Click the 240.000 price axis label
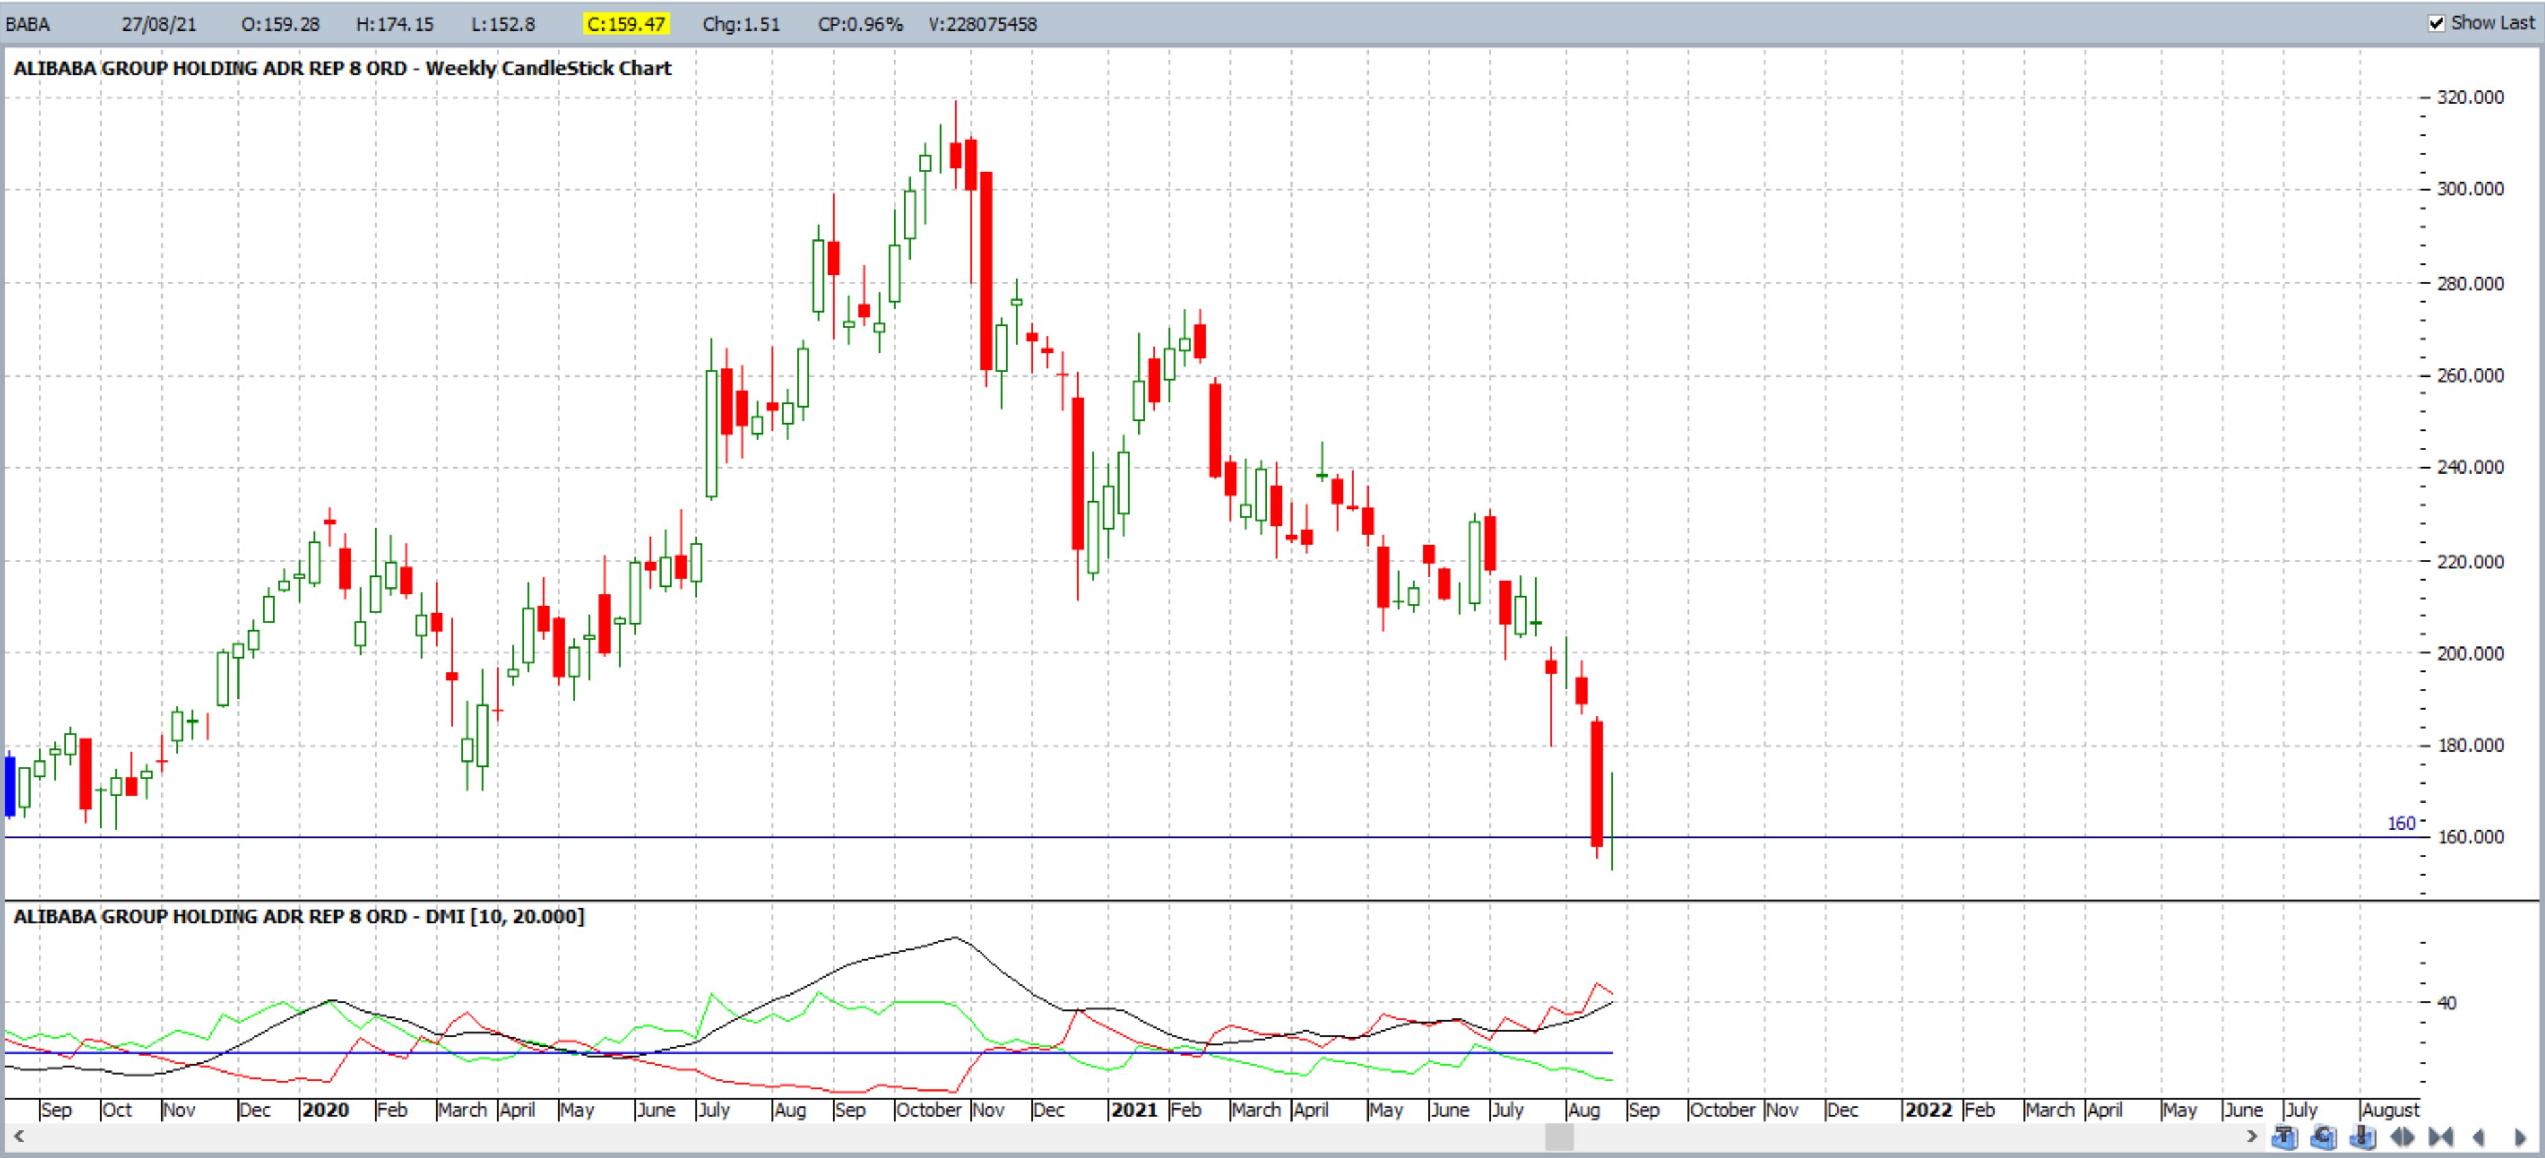The height and width of the screenshot is (1158, 2545). coord(2470,467)
